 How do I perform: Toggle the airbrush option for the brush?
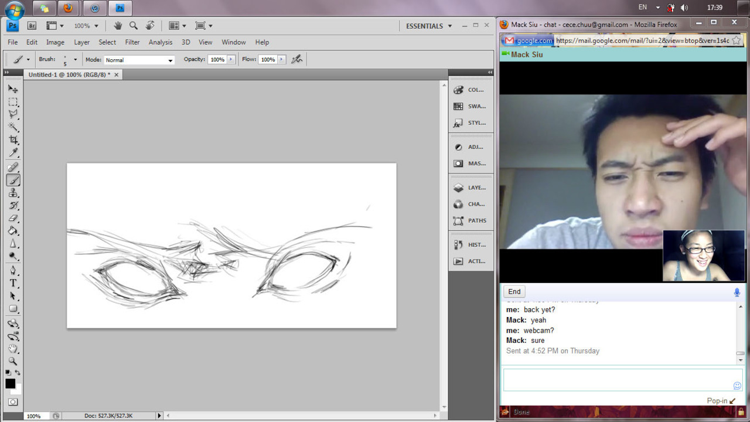[297, 59]
